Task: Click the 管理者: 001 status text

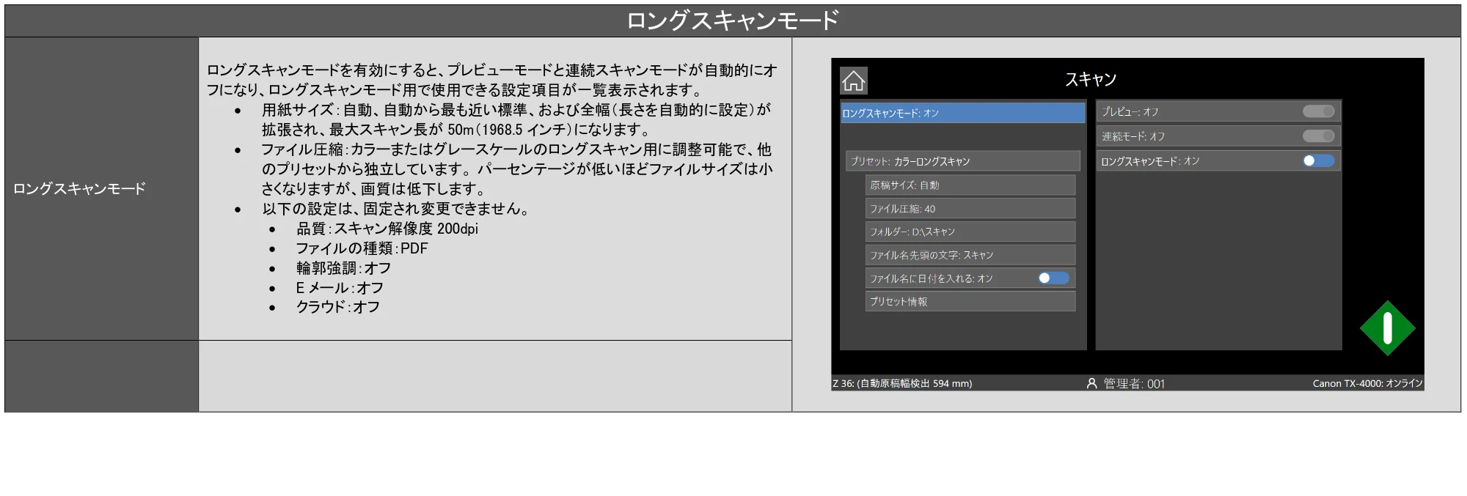Action: [x=1134, y=383]
